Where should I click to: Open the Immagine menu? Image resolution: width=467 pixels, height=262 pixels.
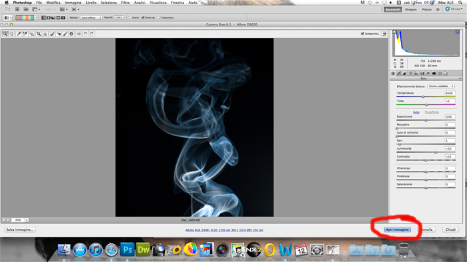click(x=73, y=3)
